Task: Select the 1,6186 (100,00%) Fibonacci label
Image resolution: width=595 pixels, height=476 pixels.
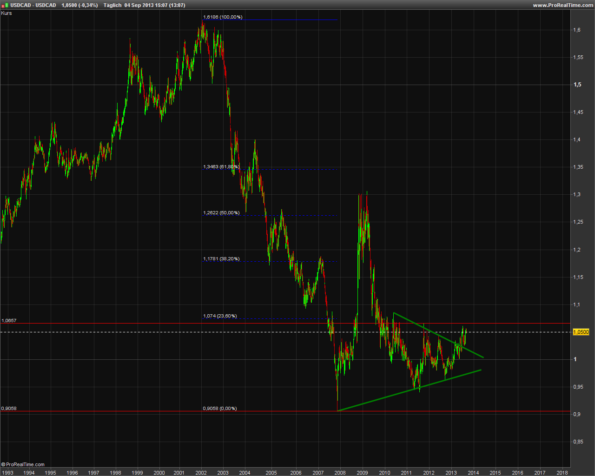Action: pyautogui.click(x=223, y=17)
